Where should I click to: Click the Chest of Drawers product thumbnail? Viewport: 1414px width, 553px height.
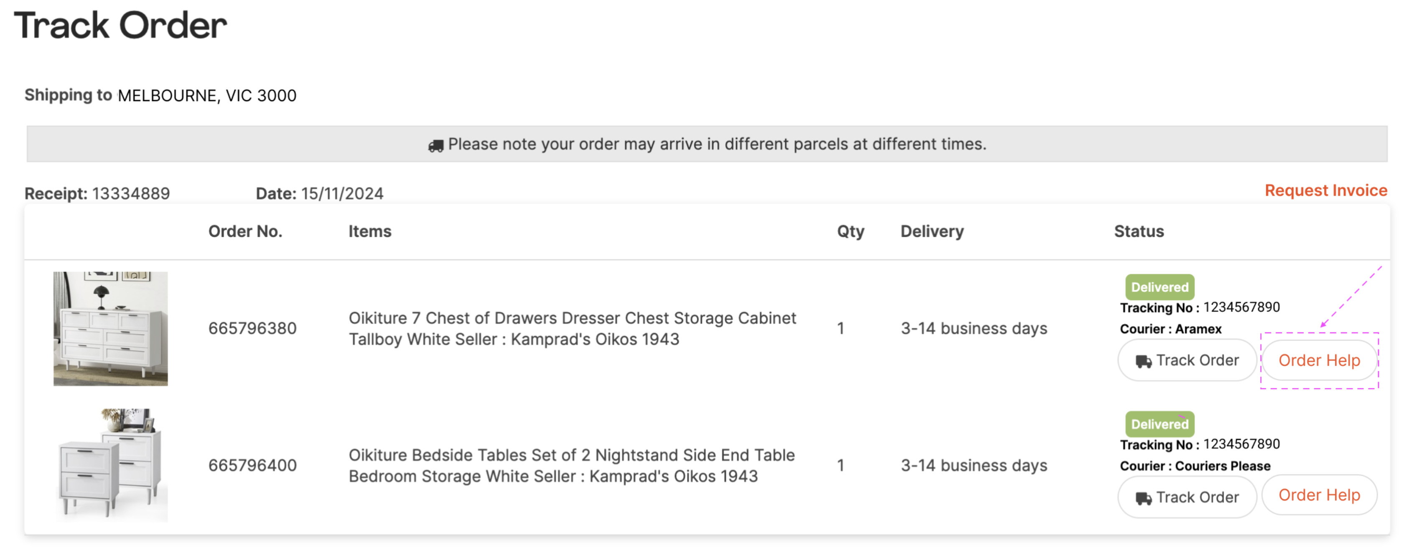[x=110, y=329]
